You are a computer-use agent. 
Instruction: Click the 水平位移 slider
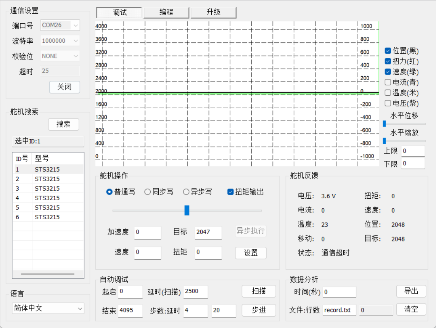pos(404,124)
